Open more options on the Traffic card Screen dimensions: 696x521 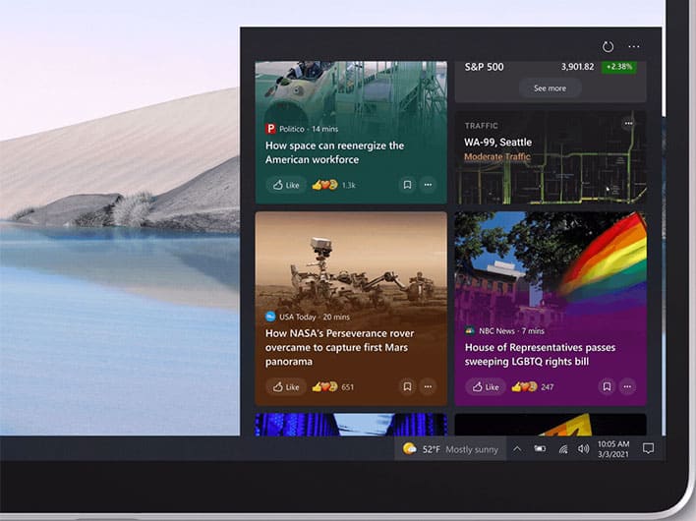click(x=628, y=124)
